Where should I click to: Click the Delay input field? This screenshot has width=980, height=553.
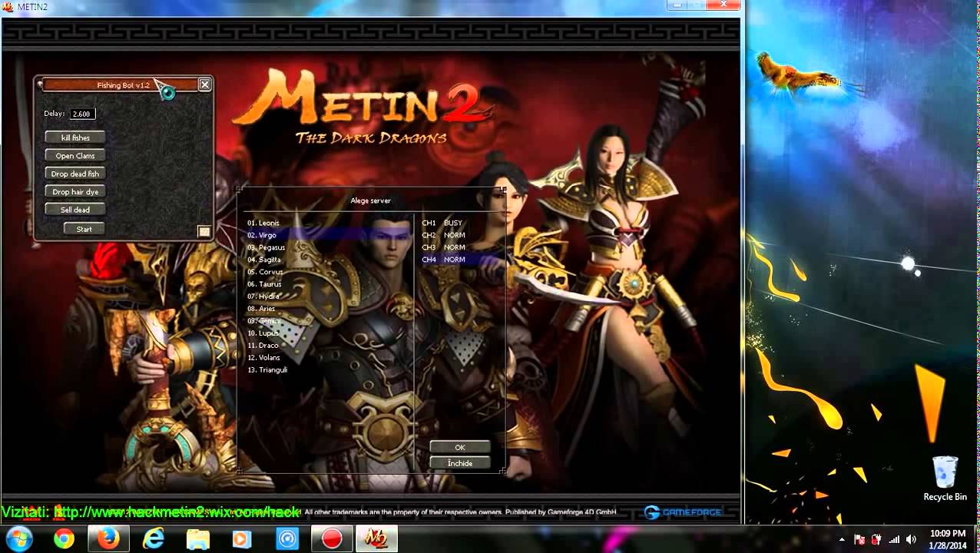pos(81,114)
